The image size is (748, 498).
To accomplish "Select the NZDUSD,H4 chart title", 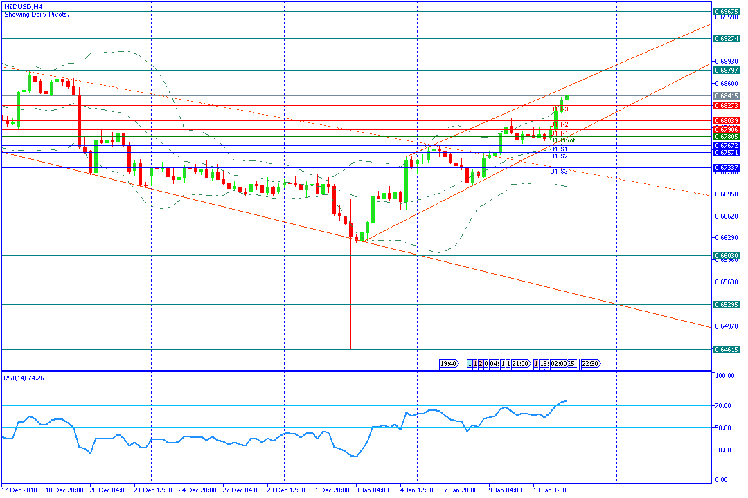I will coord(24,7).
